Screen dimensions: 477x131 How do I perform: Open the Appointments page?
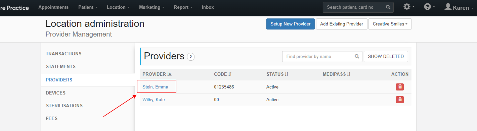(53, 7)
